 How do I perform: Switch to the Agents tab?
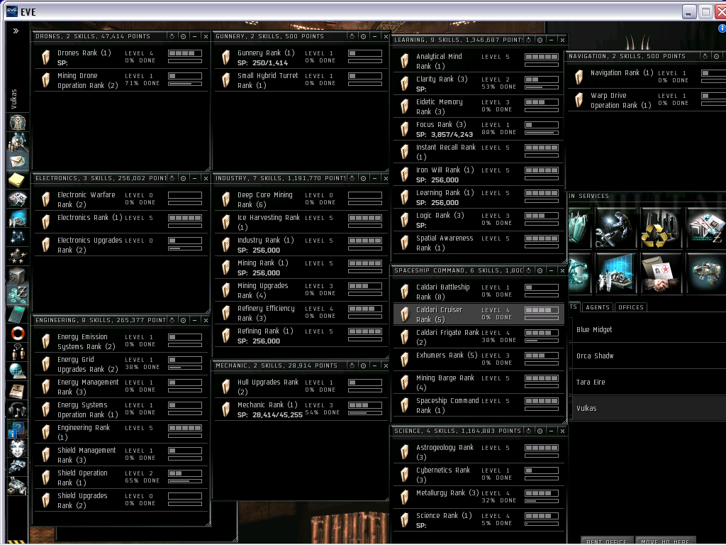(597, 307)
